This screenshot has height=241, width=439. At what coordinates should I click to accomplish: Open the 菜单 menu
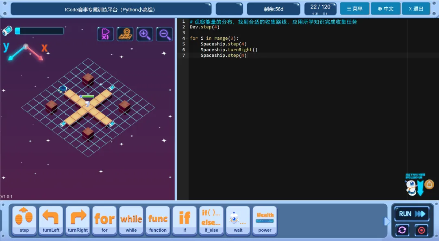pos(355,9)
